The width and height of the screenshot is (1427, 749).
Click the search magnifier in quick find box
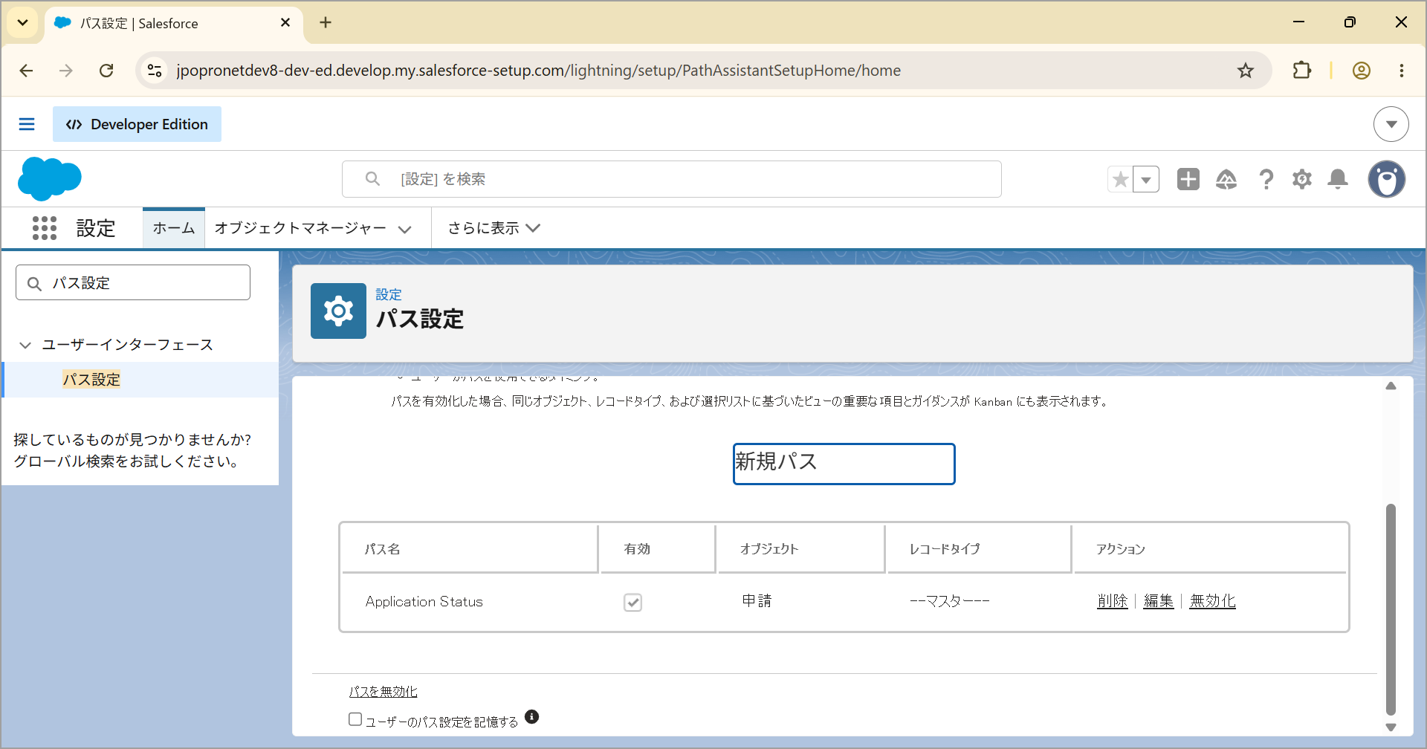point(34,283)
